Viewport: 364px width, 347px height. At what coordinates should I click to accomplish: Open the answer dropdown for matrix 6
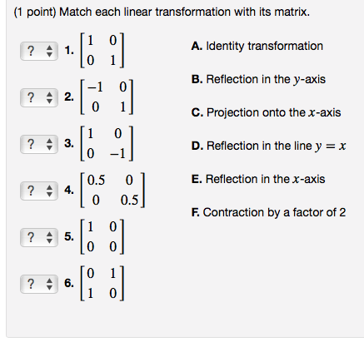39,284
